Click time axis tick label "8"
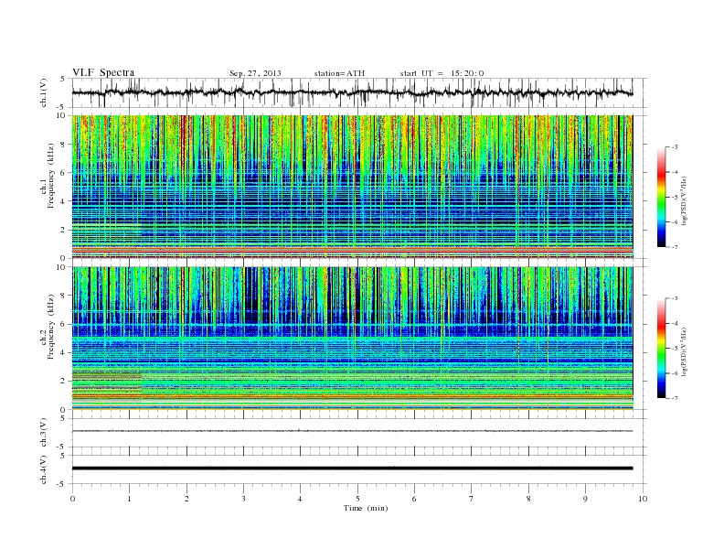 point(528,499)
